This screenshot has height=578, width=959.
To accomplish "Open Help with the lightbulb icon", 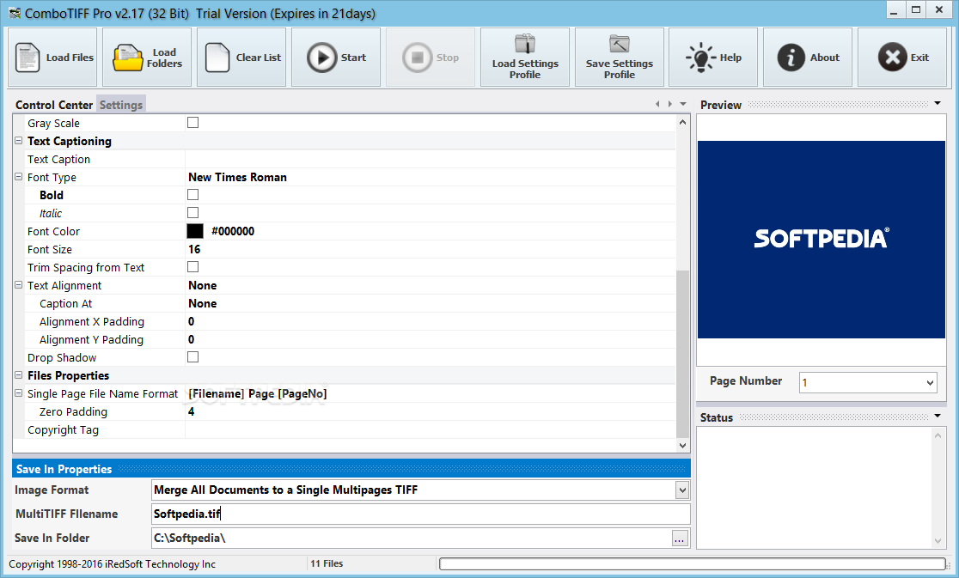I will 713,58.
